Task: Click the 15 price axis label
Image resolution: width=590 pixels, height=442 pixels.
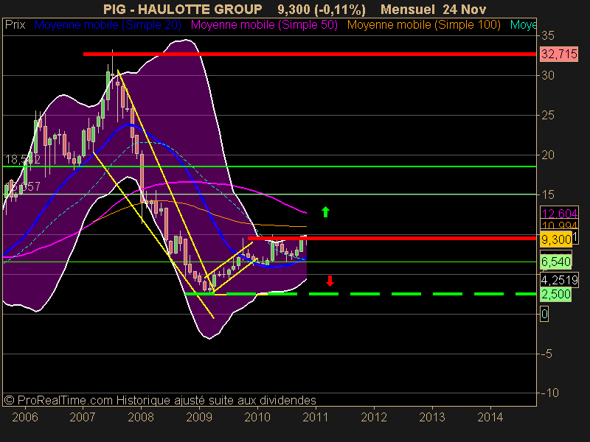Action: point(548,194)
